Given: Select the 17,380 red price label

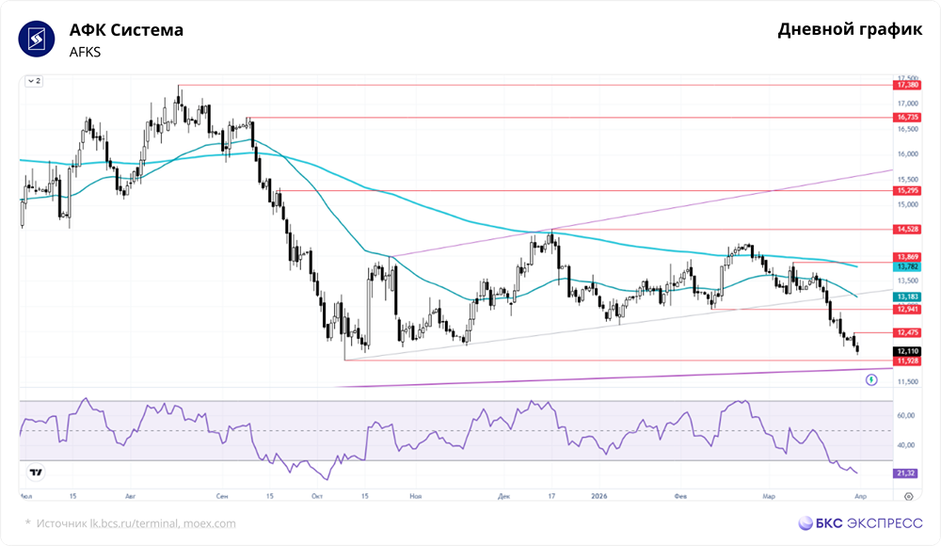Looking at the screenshot, I should [907, 86].
